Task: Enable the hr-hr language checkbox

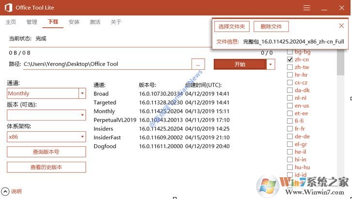Action: point(290,75)
